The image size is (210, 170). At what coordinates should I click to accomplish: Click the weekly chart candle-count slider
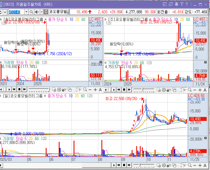[x=144, y=90]
